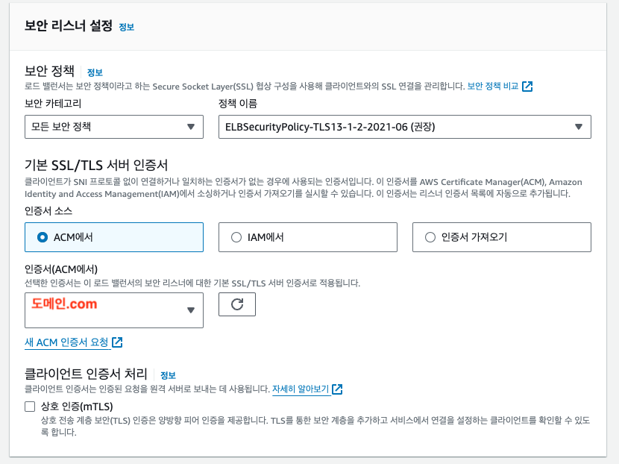Open 정보 link beside 보안 리스너 설정

coord(126,28)
